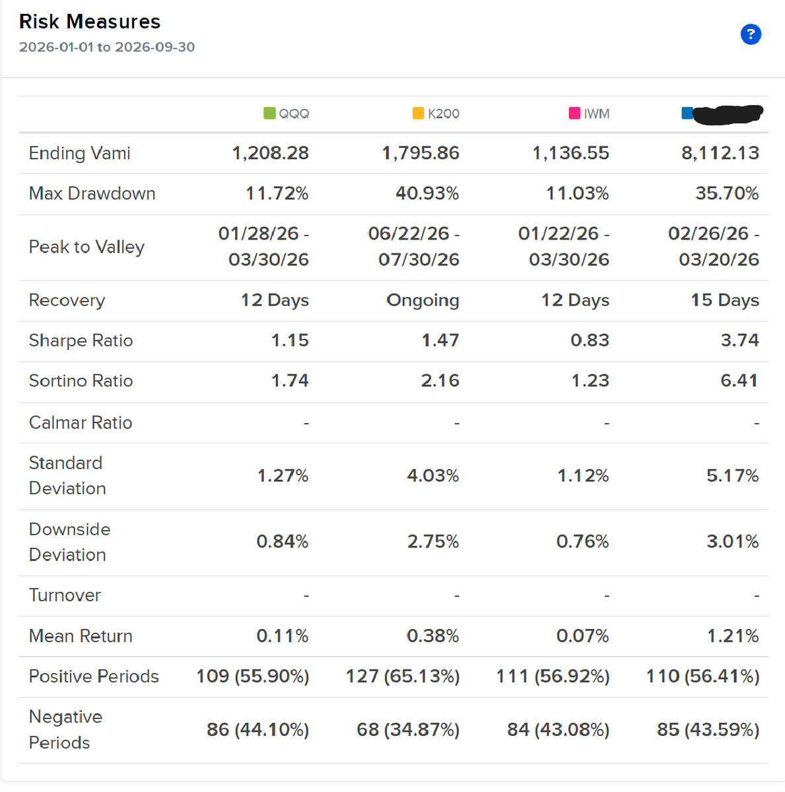
Task: Select the Downside Deviation row label
Action: [x=69, y=542]
